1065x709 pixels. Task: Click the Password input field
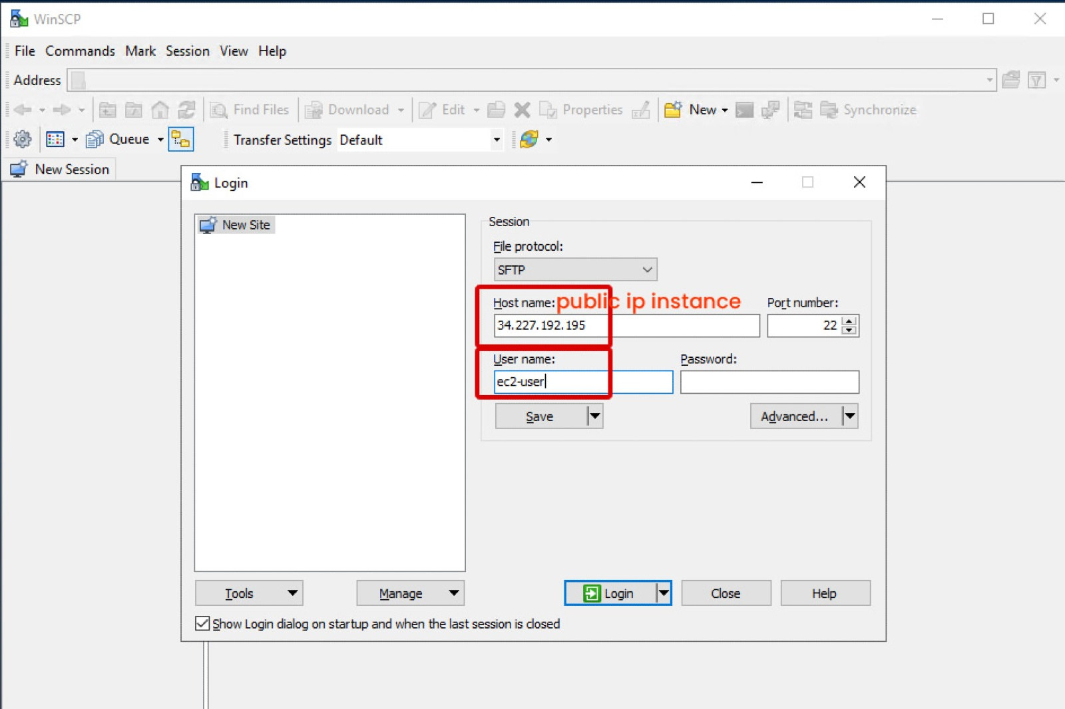[x=769, y=382]
